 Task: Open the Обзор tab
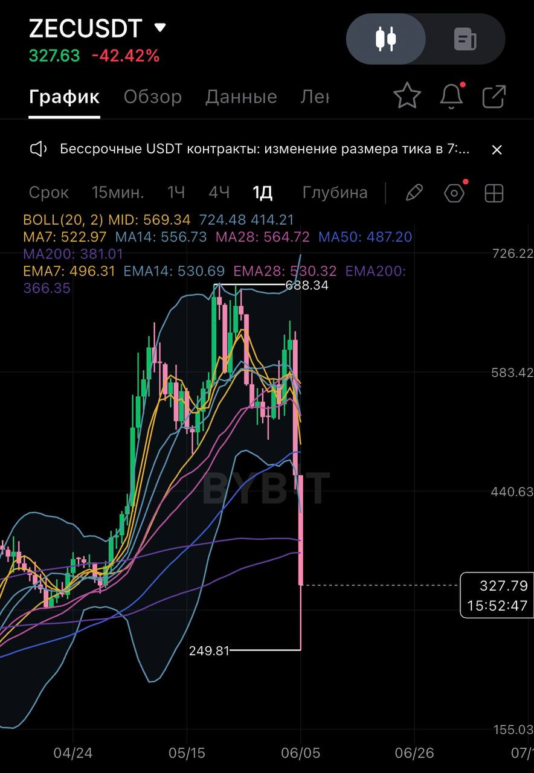click(x=152, y=97)
